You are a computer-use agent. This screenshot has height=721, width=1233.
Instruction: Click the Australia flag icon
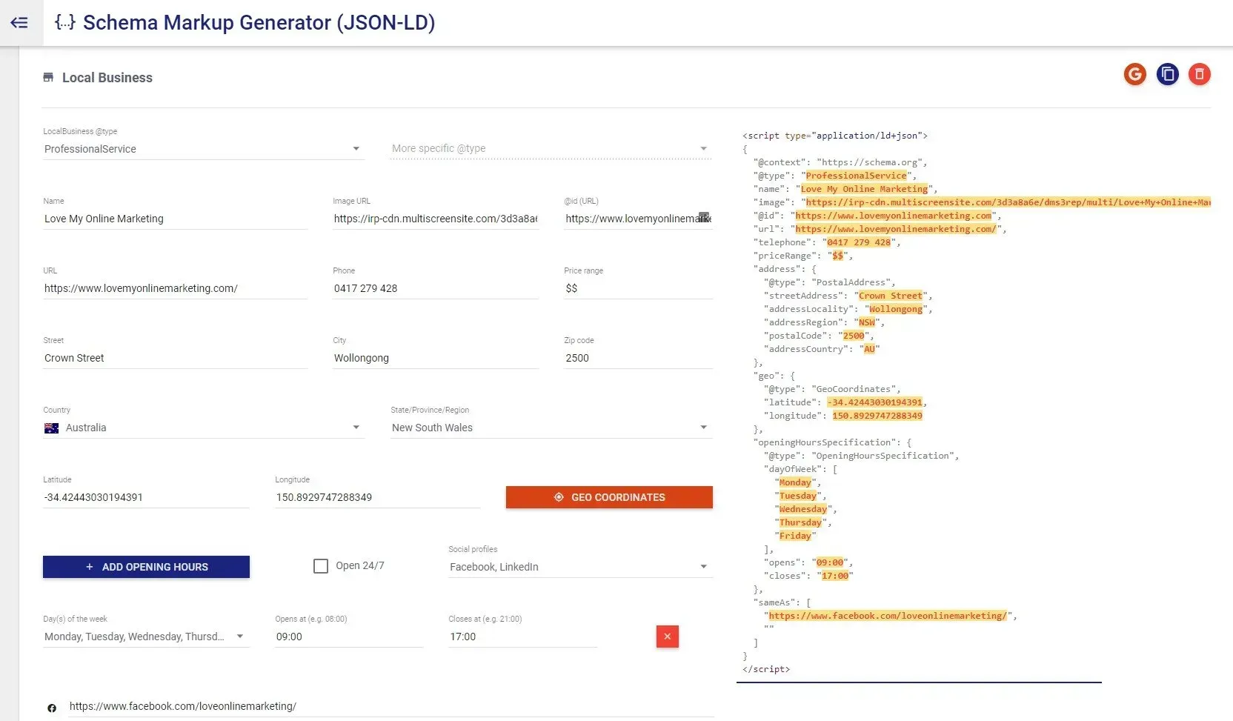pos(51,428)
